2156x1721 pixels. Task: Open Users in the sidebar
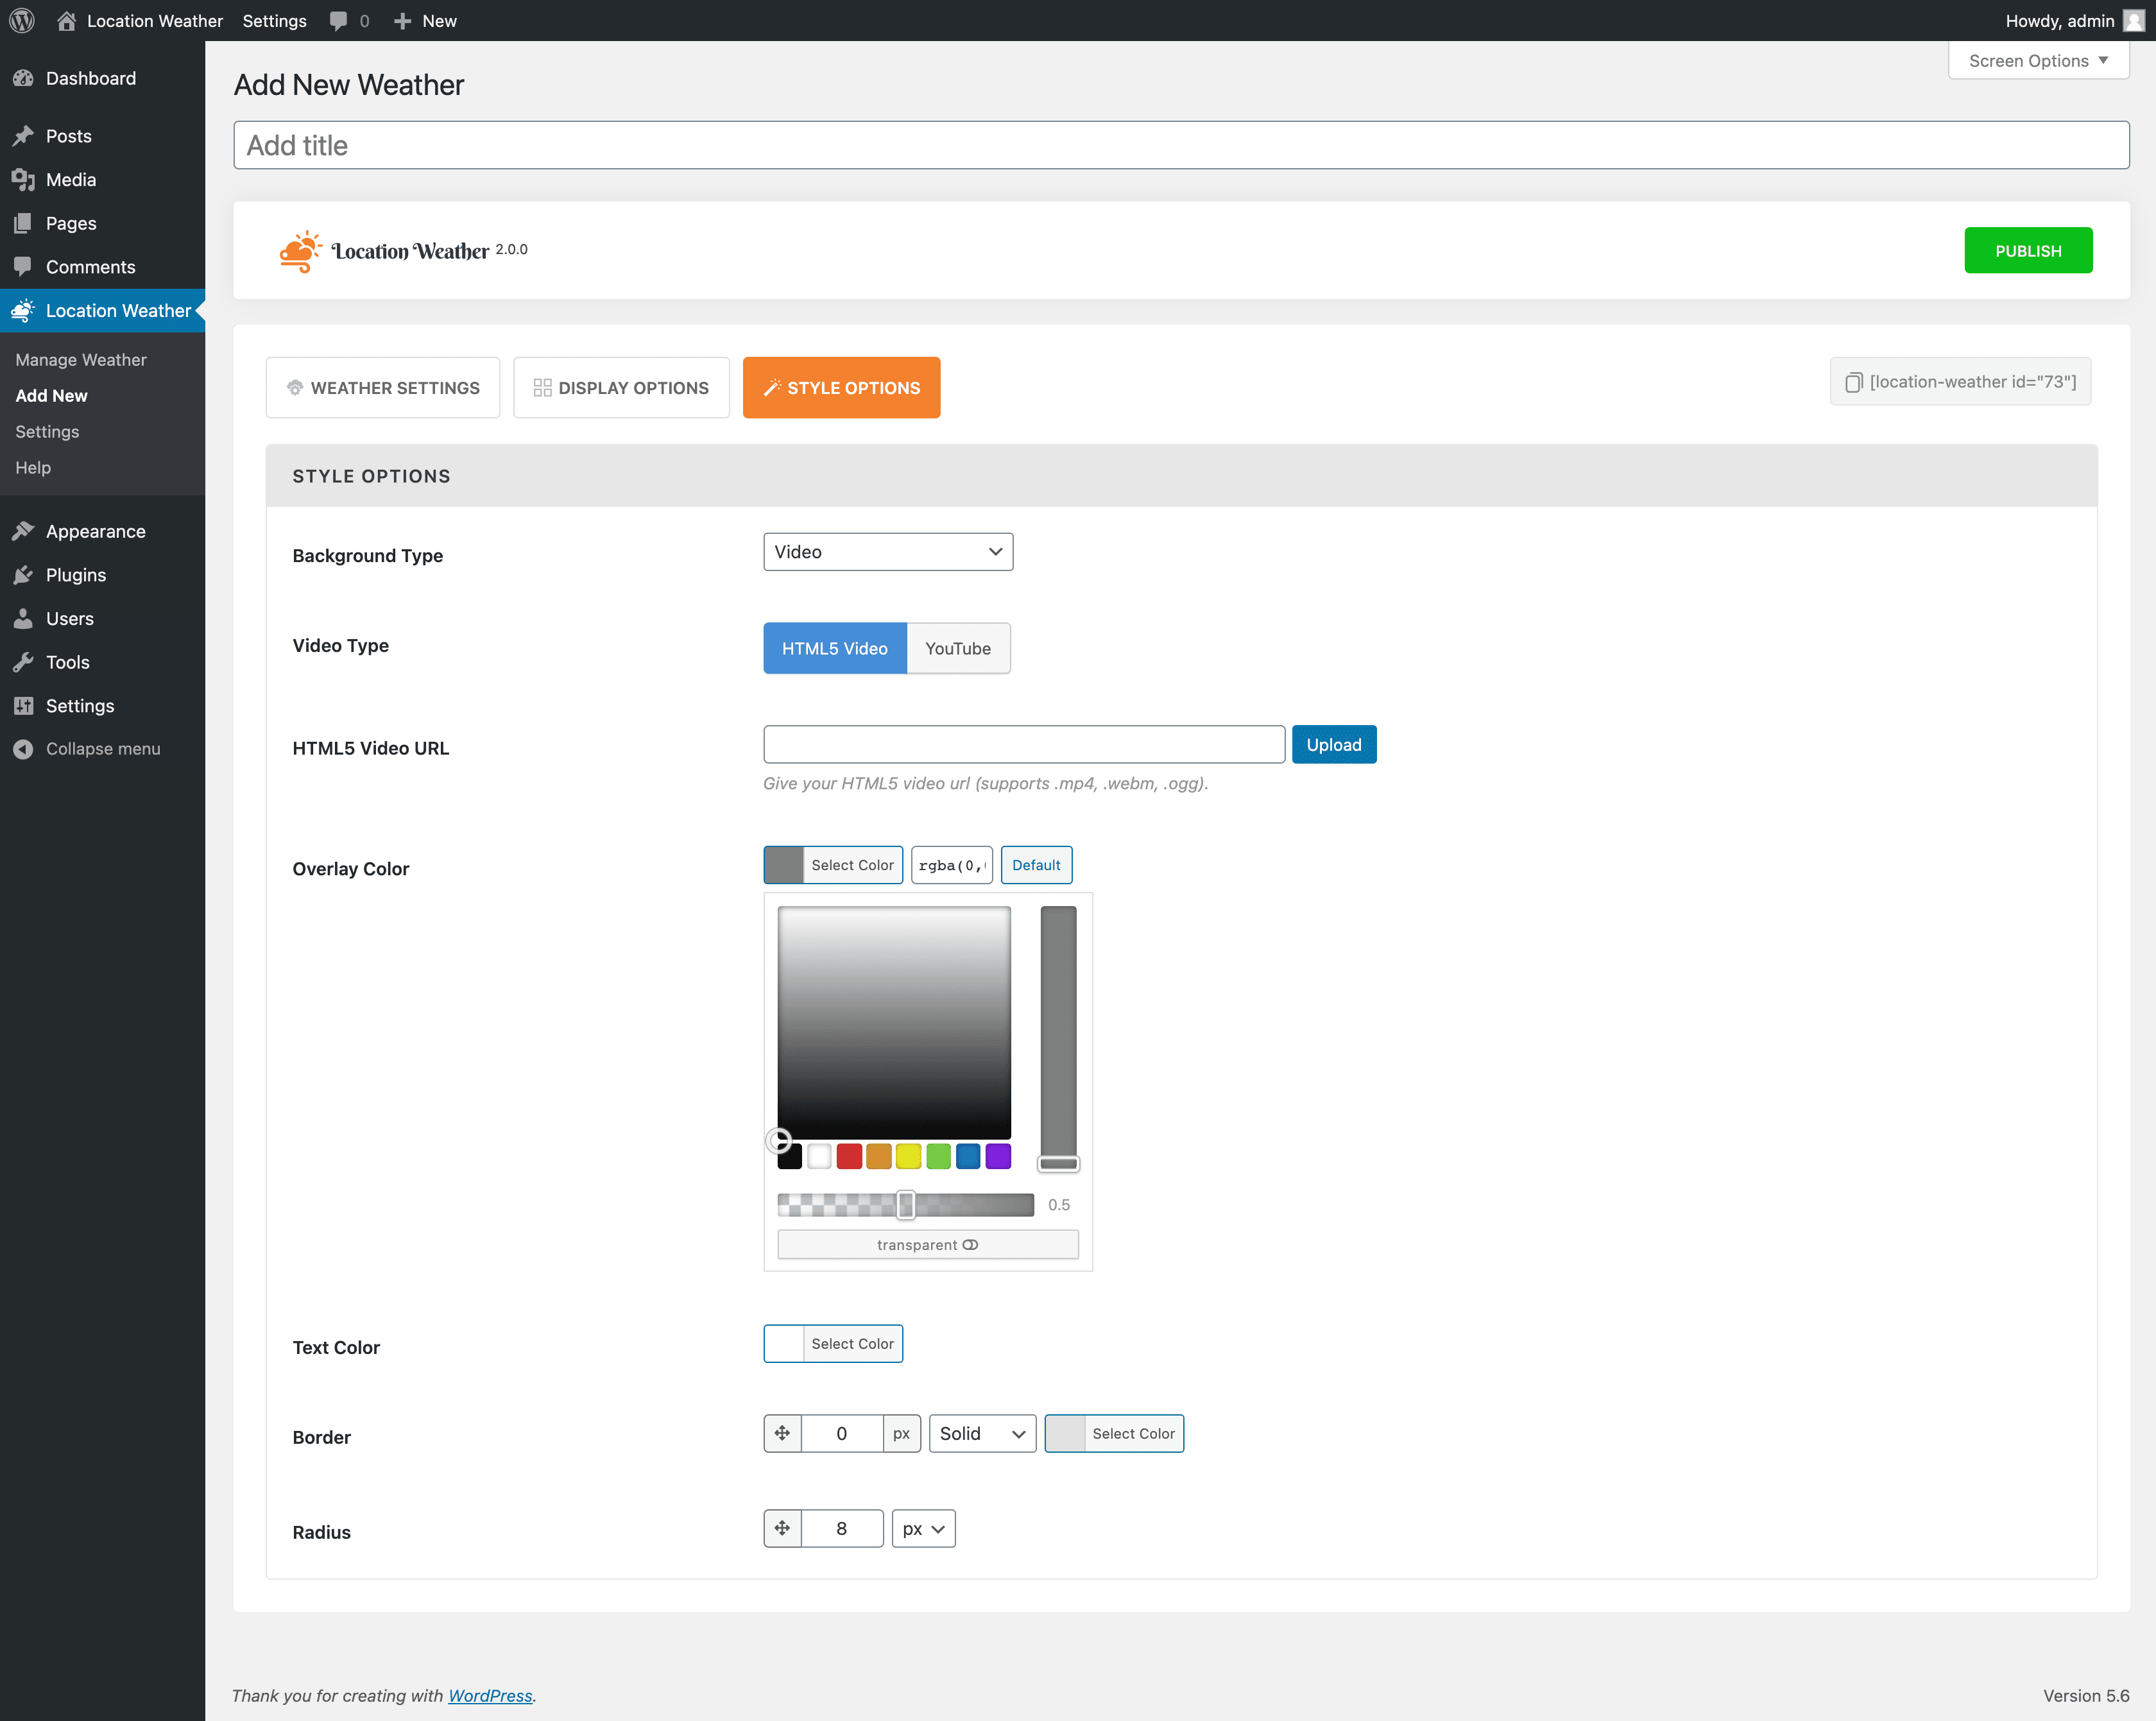click(102, 618)
